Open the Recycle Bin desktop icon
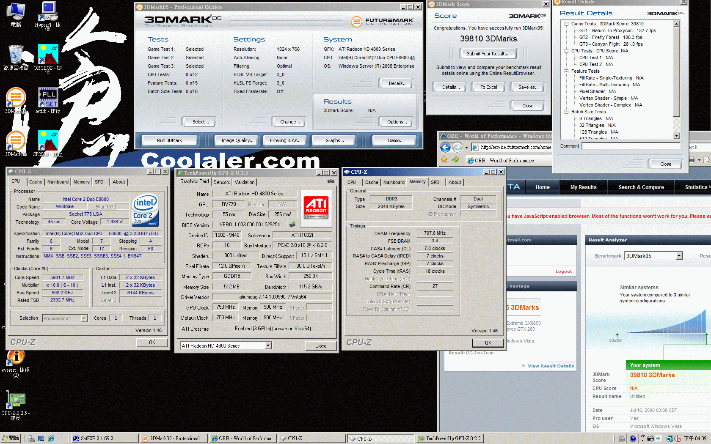The image size is (711, 444). pos(16,58)
